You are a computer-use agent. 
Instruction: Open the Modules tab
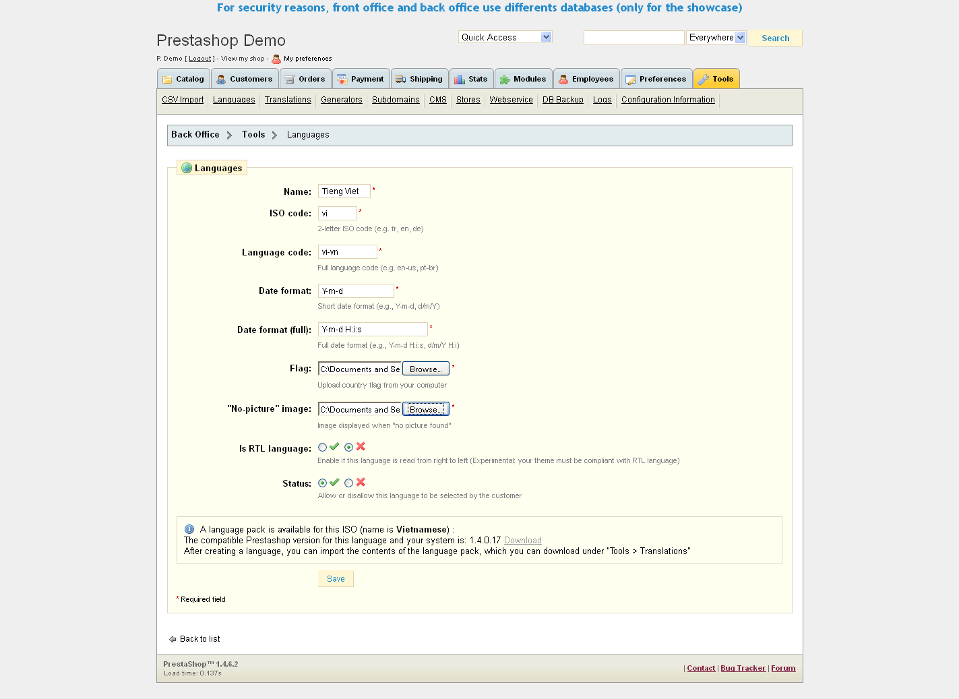(524, 79)
